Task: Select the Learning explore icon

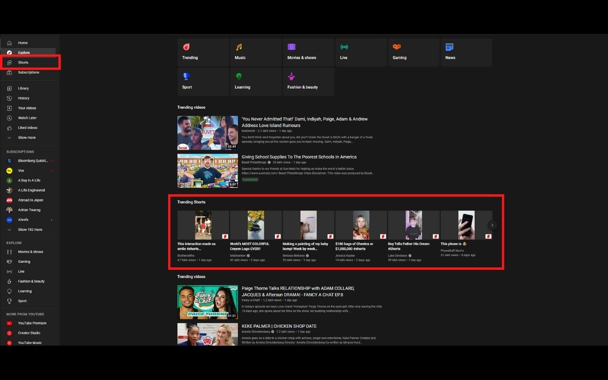Action: pyautogui.click(x=239, y=76)
